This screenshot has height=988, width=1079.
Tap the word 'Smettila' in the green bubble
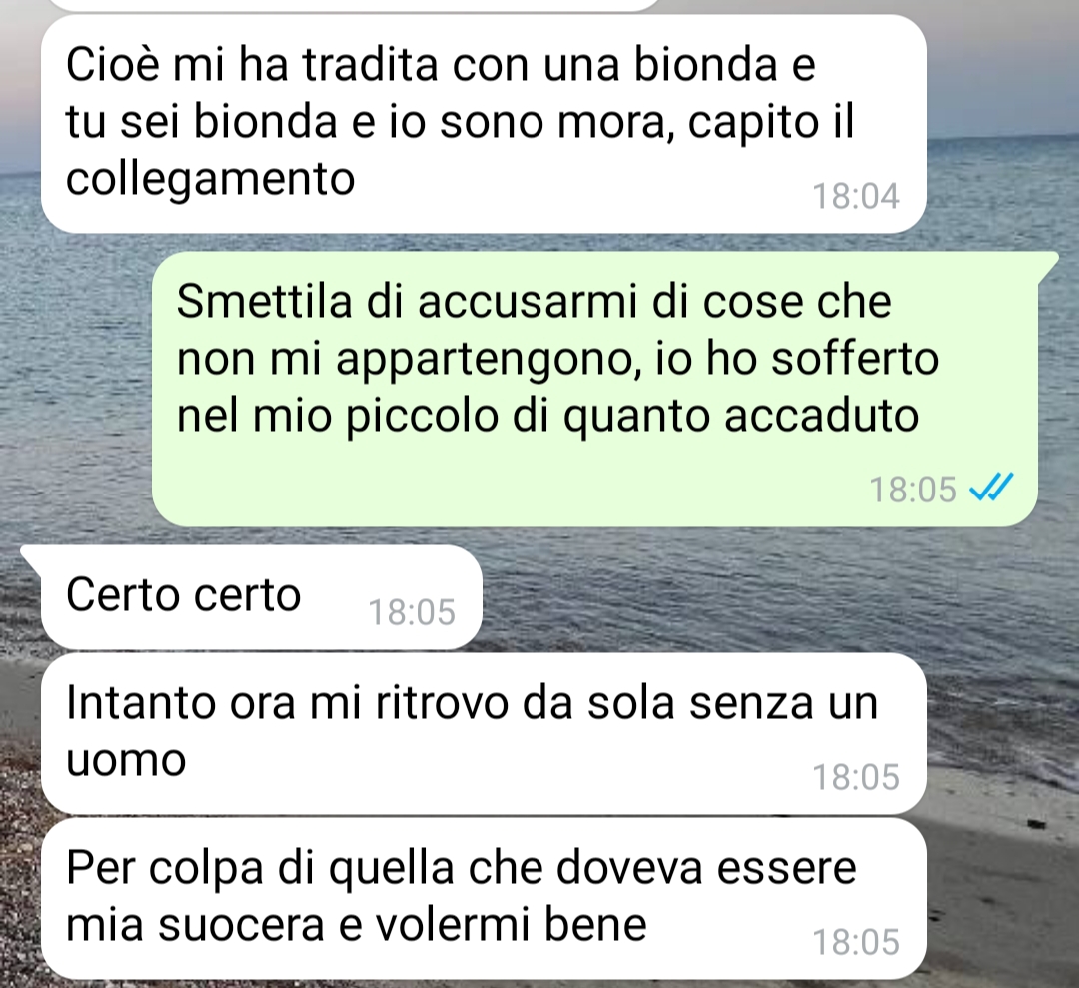pyautogui.click(x=264, y=302)
